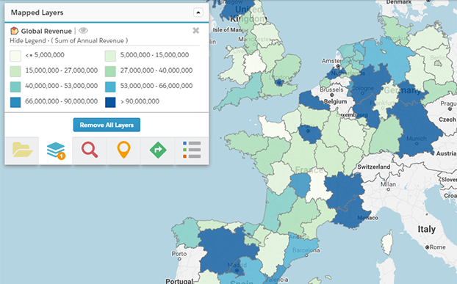This screenshot has height=284, width=457.
Task: Open the colored list view tab
Action: (x=192, y=150)
